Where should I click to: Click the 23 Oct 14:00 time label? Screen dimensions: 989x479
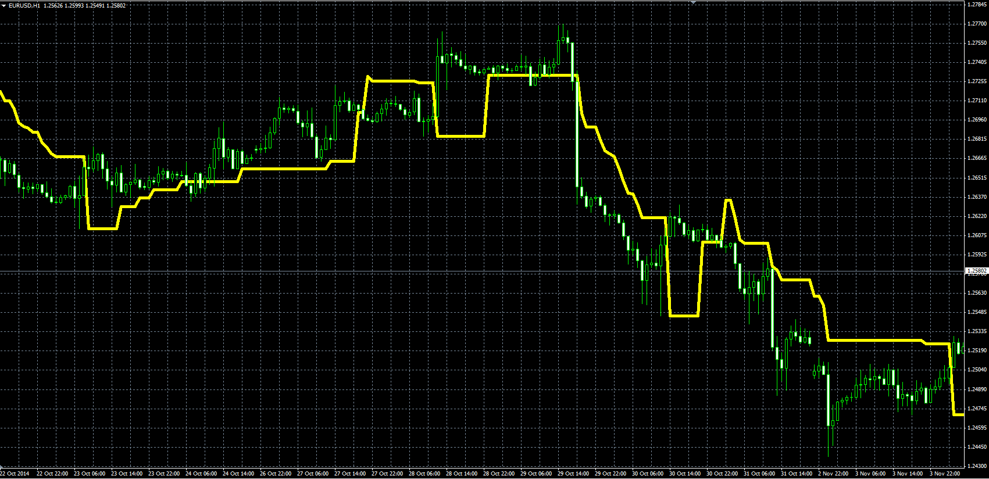127,474
